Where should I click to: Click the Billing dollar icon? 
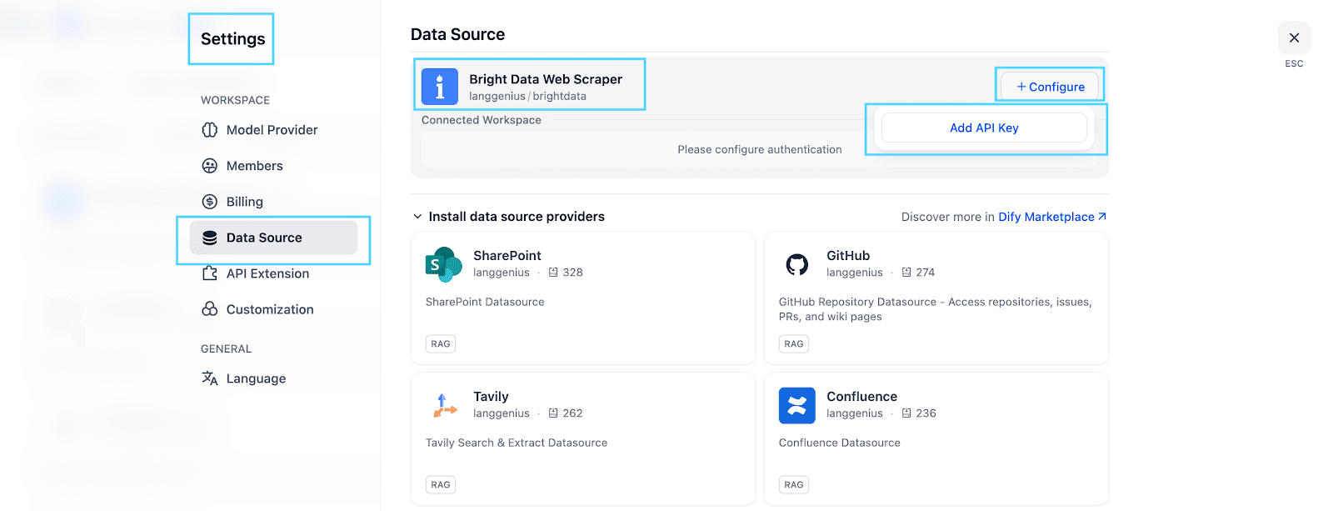coord(210,202)
